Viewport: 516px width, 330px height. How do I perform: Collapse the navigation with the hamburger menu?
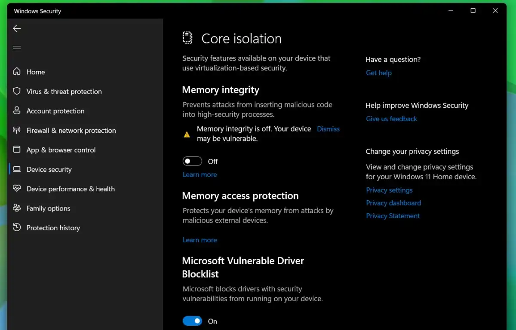(16, 48)
